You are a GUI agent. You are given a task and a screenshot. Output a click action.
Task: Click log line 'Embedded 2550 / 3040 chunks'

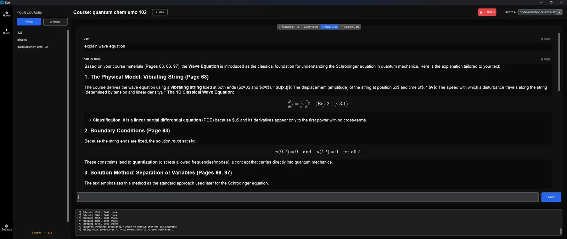point(98,212)
